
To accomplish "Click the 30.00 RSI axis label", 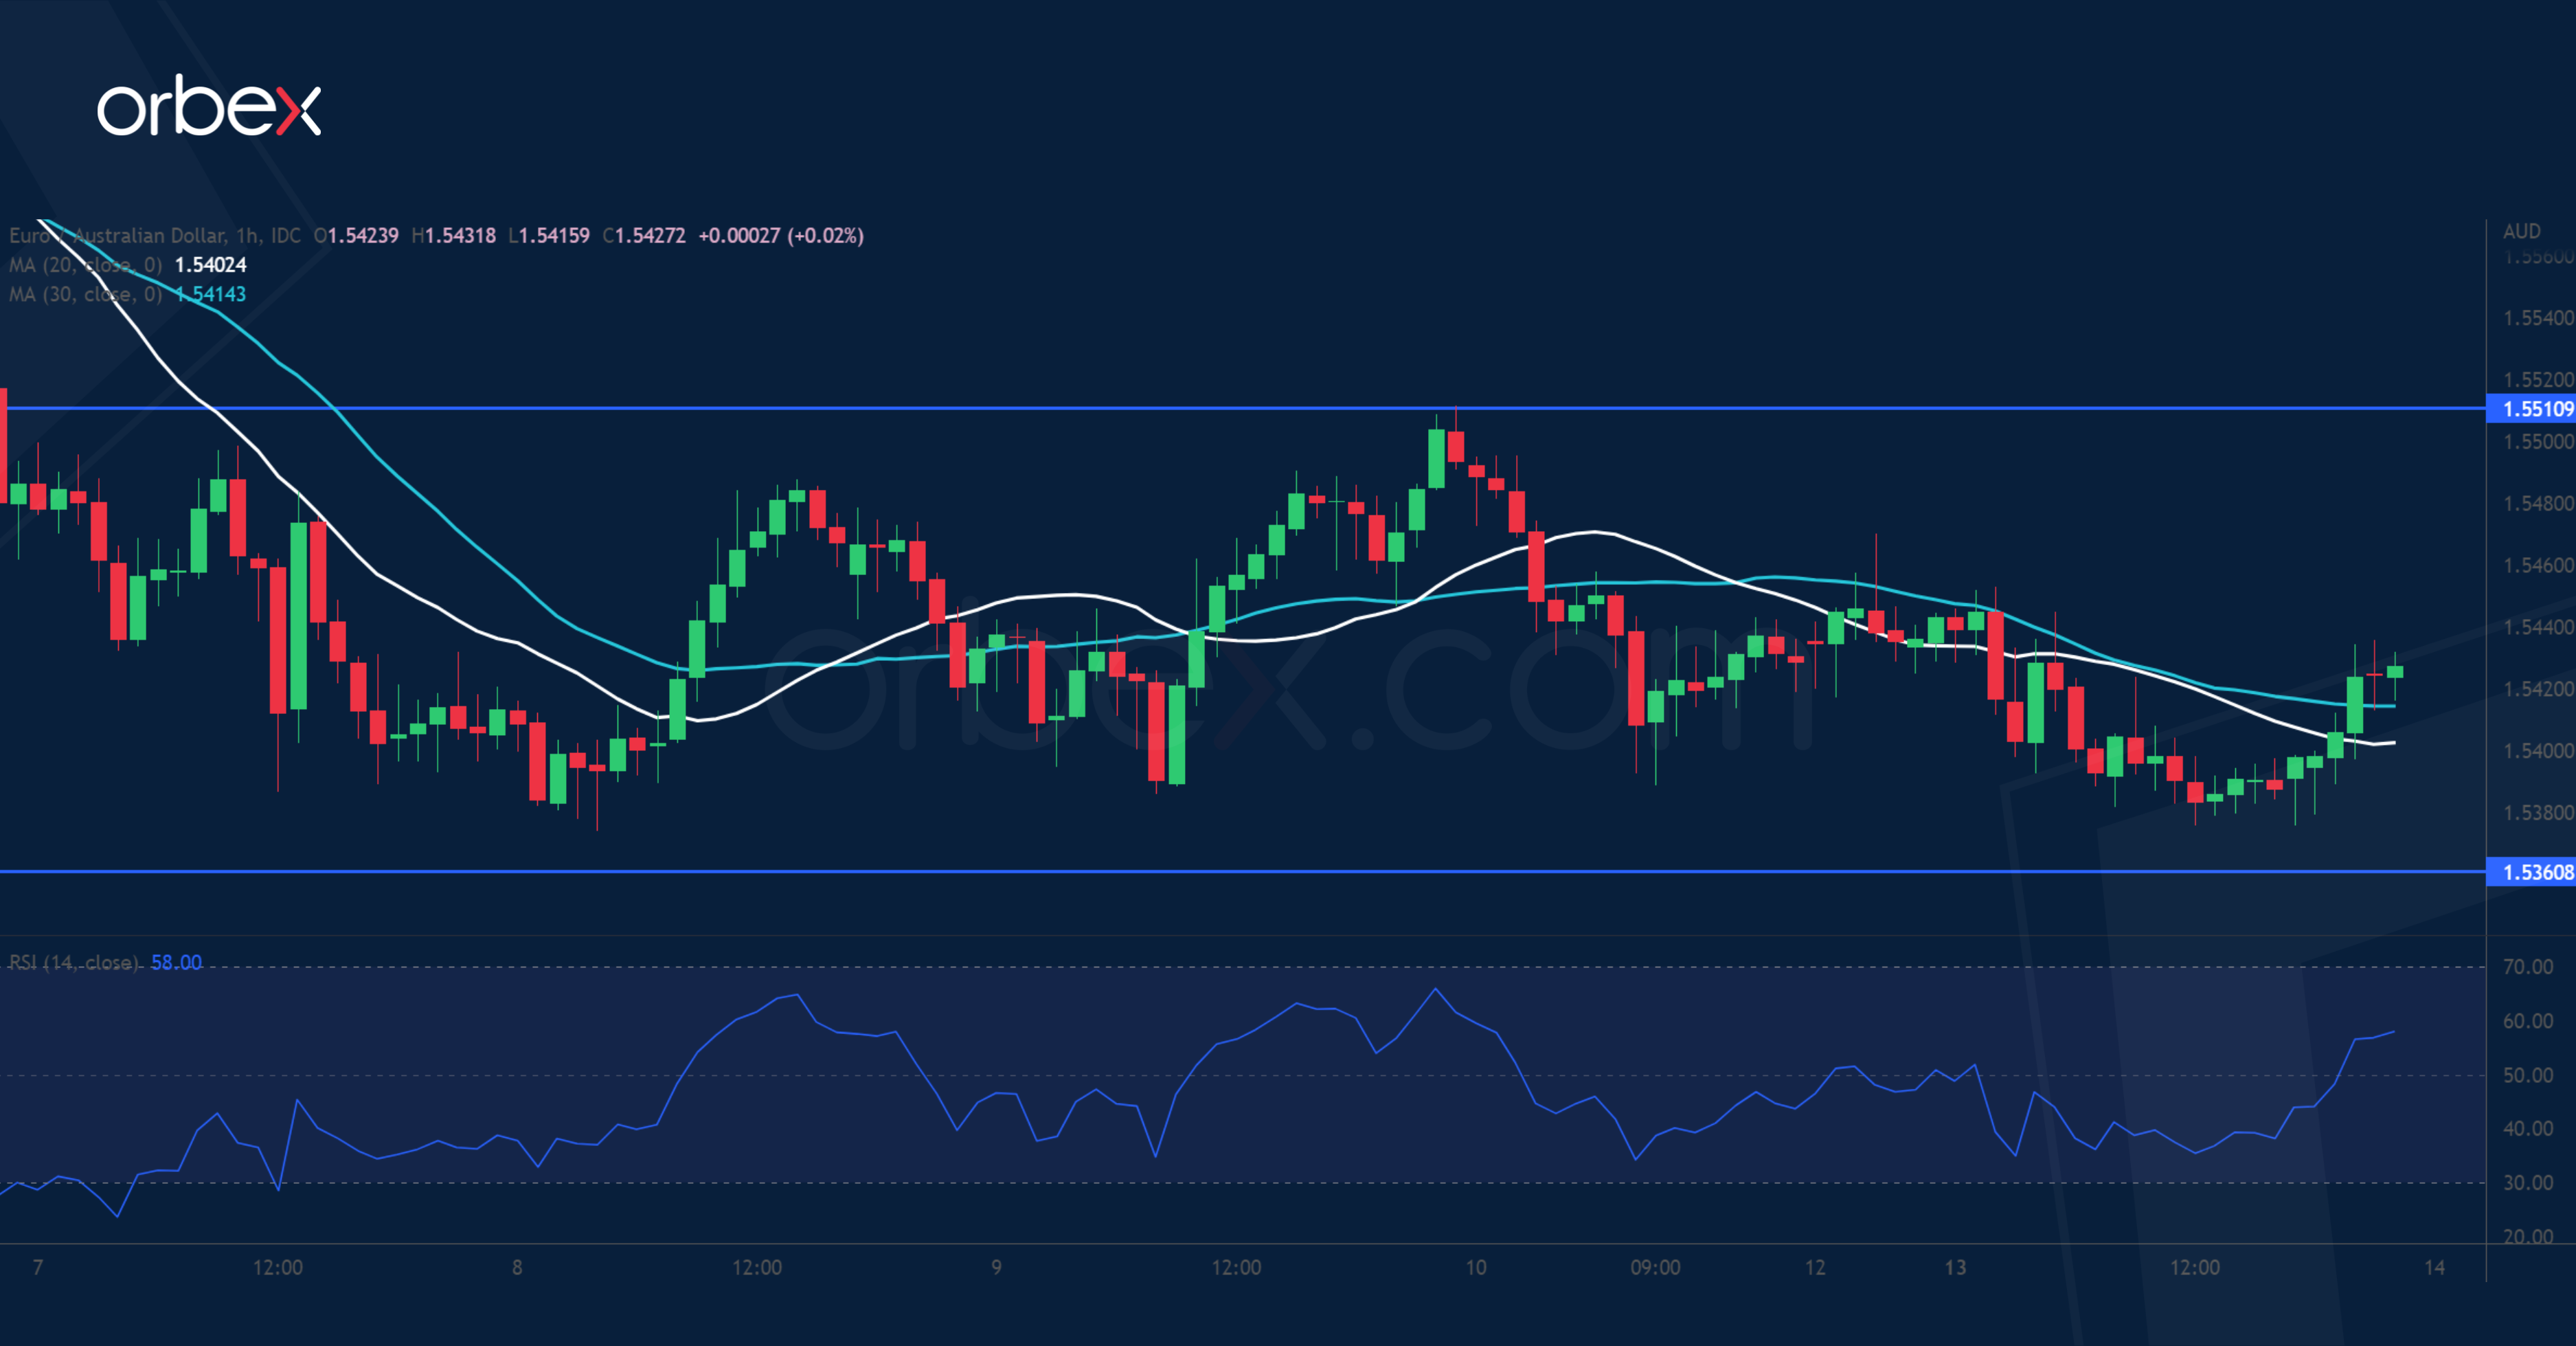I will tap(2527, 1183).
